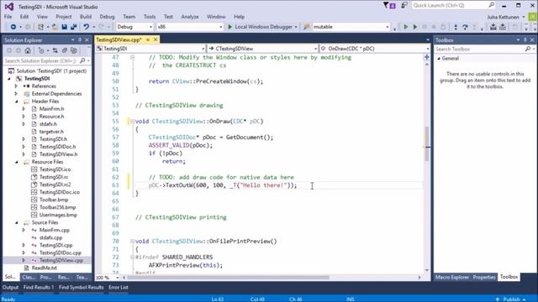Toggle auto-hide pin on Toolbox panel

[x=525, y=40]
